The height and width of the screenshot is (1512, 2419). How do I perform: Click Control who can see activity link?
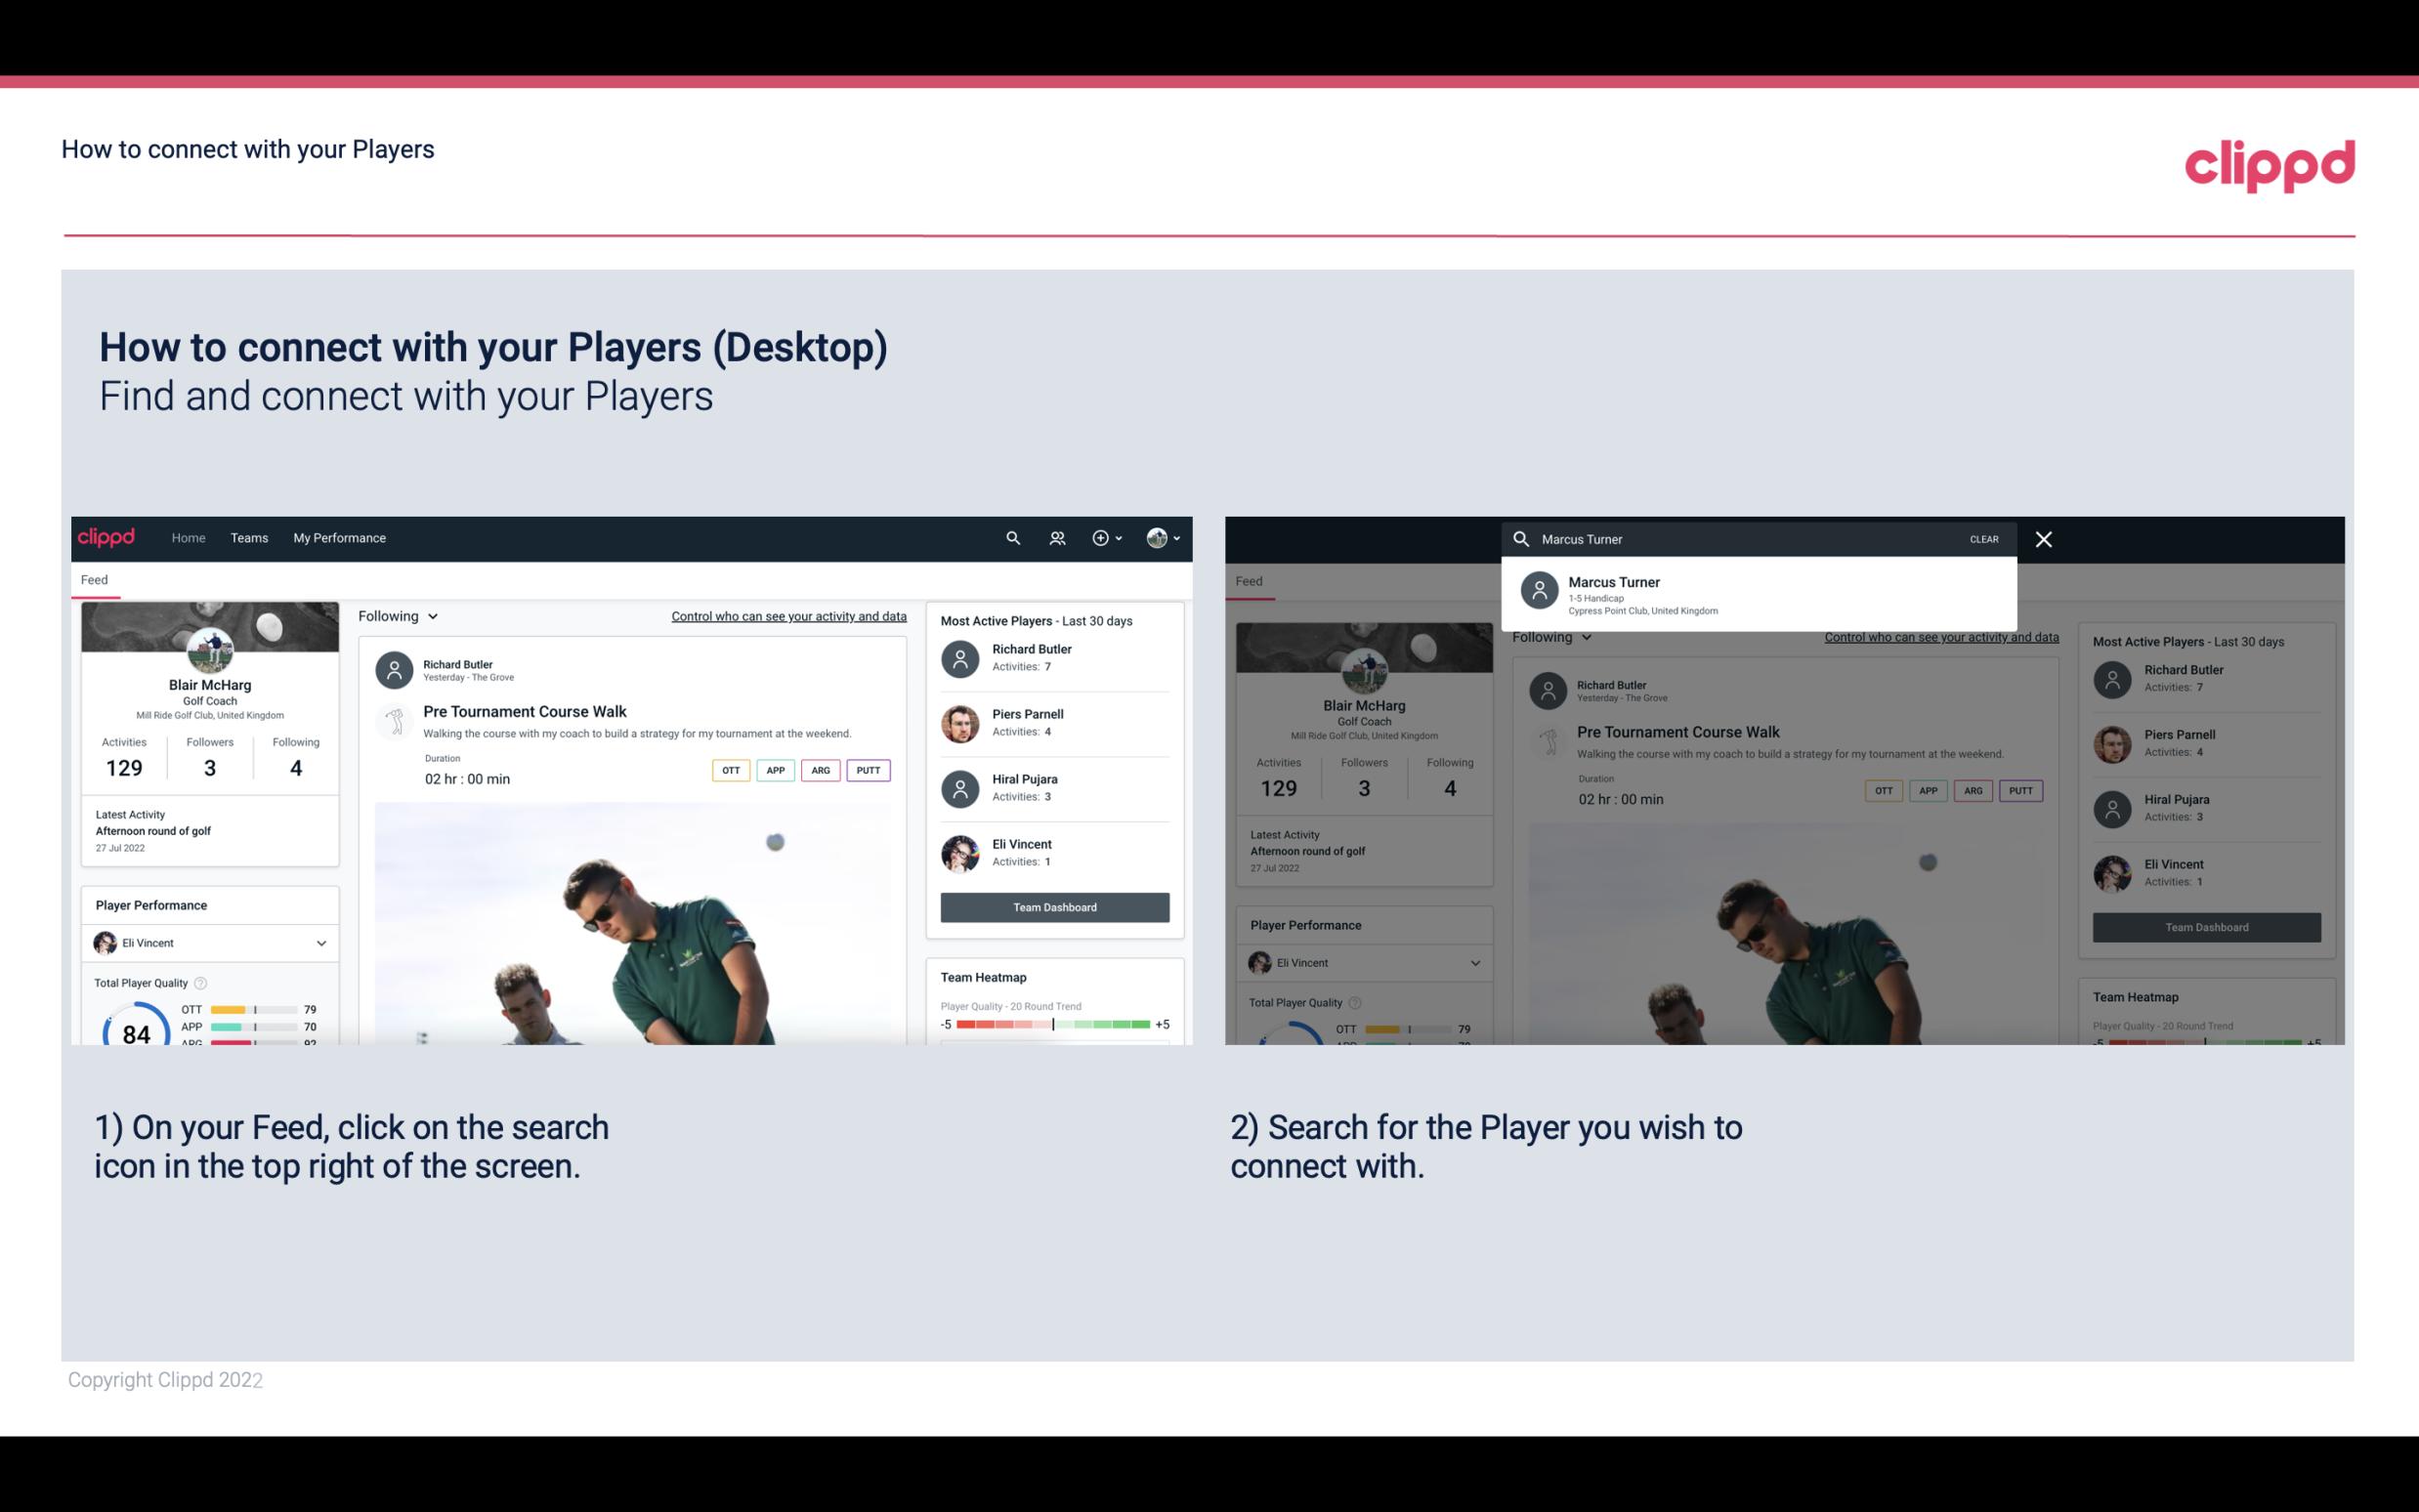click(787, 615)
